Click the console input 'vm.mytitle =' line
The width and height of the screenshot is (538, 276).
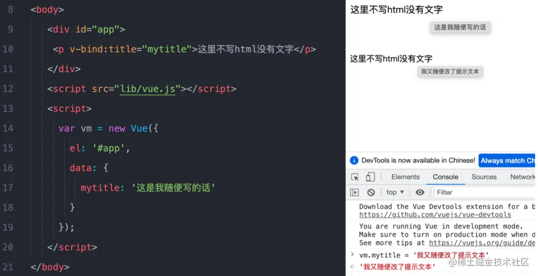(x=424, y=255)
